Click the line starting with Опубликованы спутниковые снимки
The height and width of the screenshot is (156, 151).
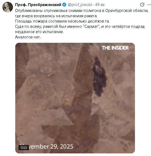tap(82, 11)
